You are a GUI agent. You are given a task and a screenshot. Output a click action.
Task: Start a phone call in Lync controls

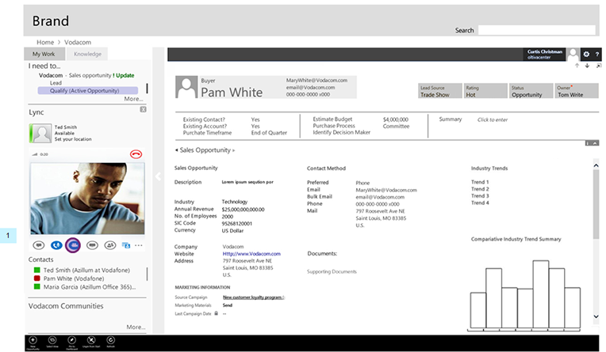pyautogui.click(x=56, y=245)
